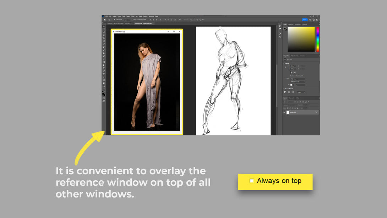Switch to the Paths tab
The height and width of the screenshot is (218, 387).
(297, 98)
